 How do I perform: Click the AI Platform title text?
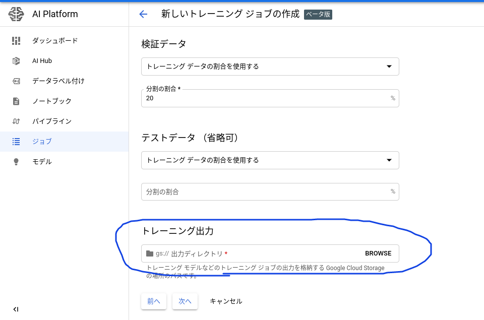pos(55,14)
